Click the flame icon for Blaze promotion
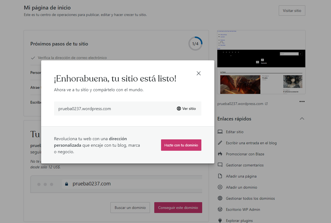 click(220, 154)
